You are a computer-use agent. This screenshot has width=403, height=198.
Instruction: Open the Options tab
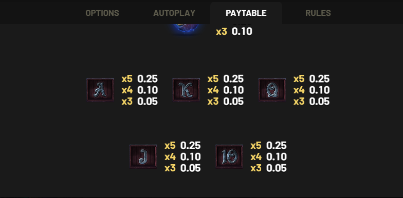click(x=102, y=13)
